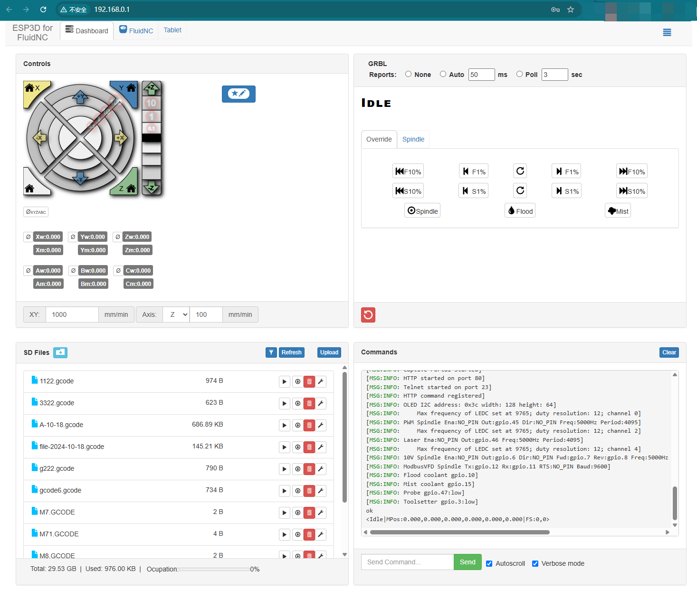Image resolution: width=697 pixels, height=590 pixels.
Task: Click the XY feedrate field
Action: pyautogui.click(x=72, y=314)
